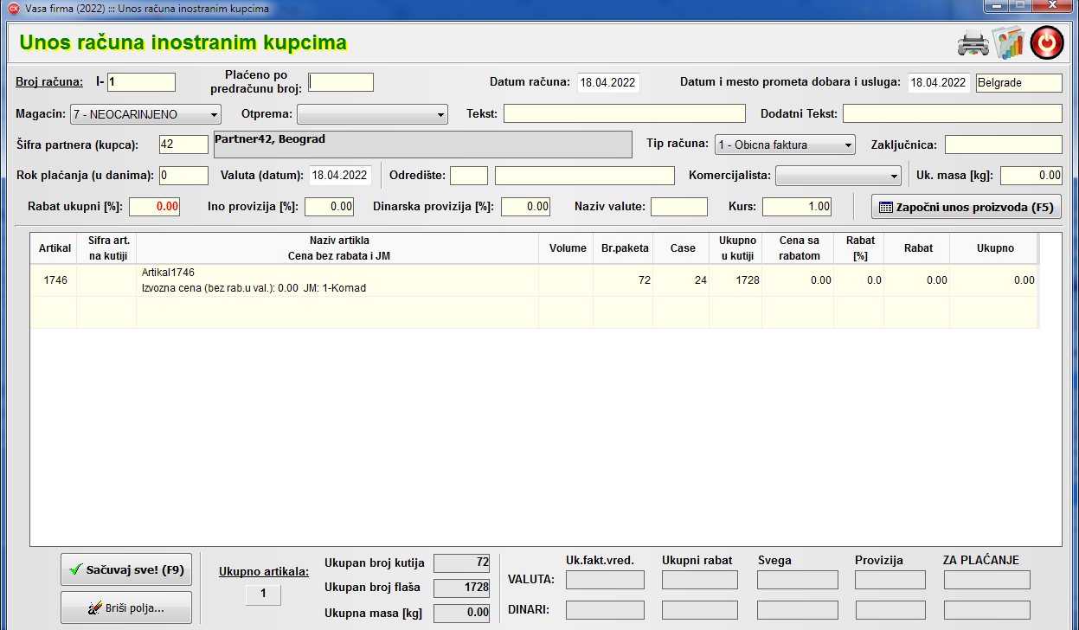Click the Rok plaćanja field
Viewport: 1079px width, 630px height.
point(183,176)
